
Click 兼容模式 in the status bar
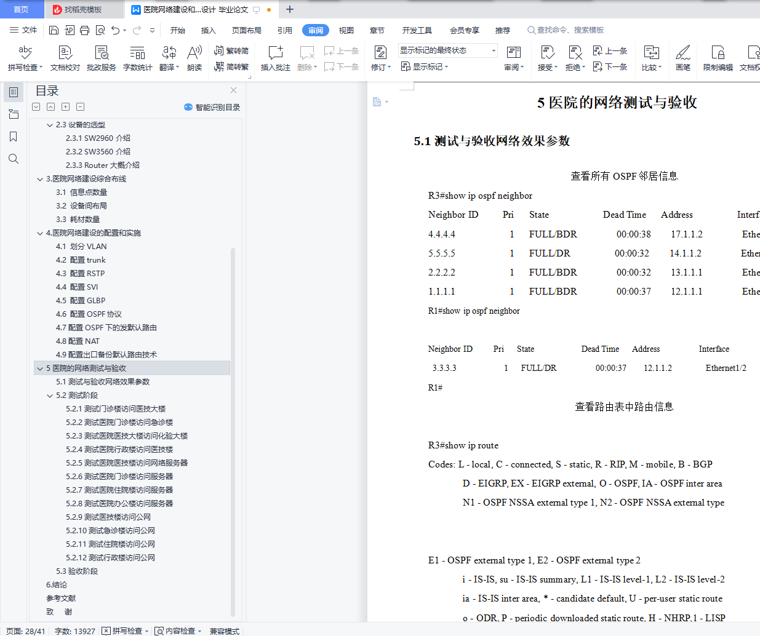click(225, 631)
